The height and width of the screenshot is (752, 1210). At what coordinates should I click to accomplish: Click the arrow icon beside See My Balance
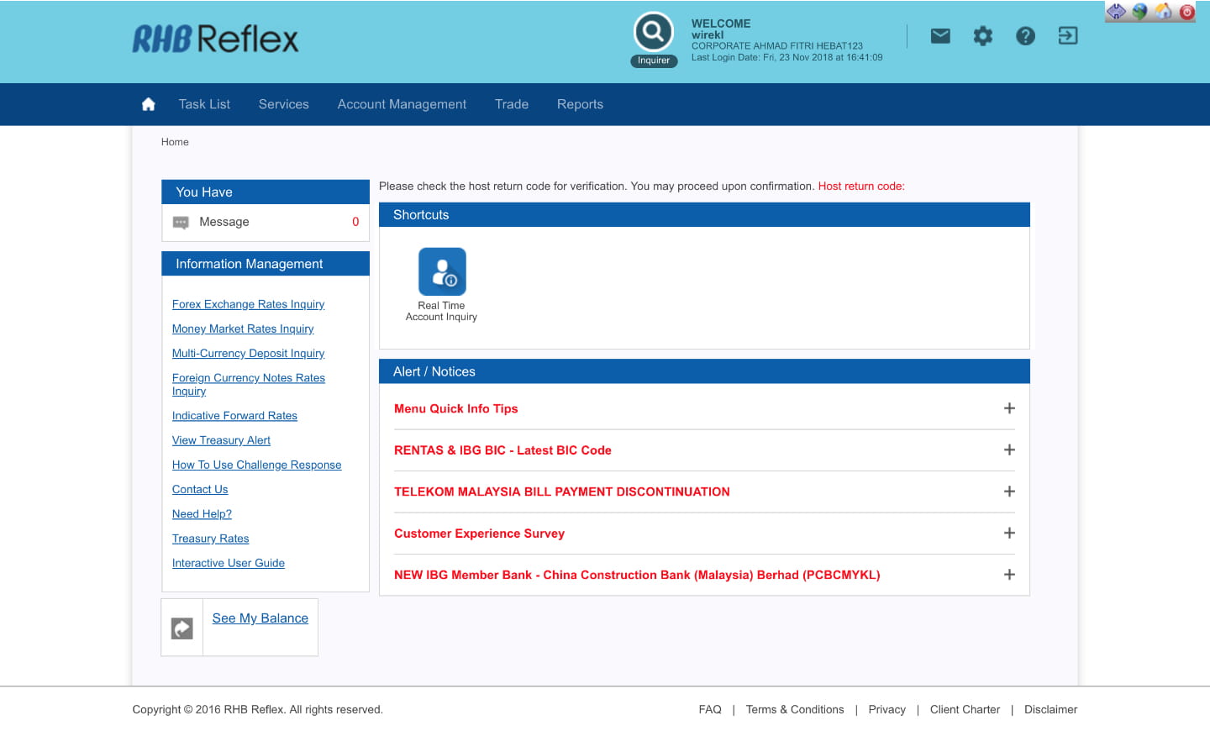pyautogui.click(x=182, y=628)
